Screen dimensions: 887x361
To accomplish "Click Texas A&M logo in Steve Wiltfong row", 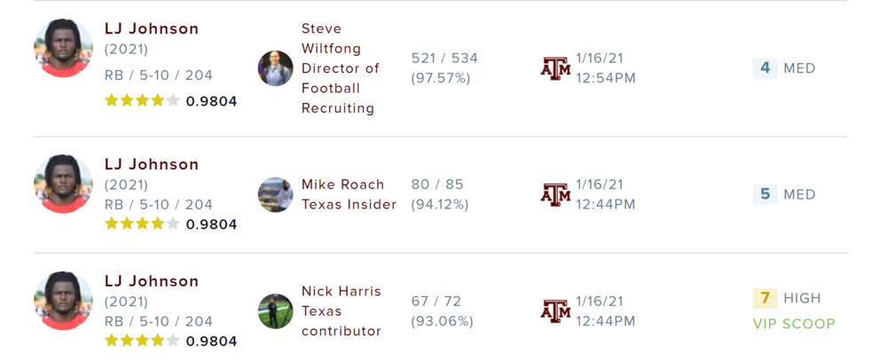I will pos(555,68).
